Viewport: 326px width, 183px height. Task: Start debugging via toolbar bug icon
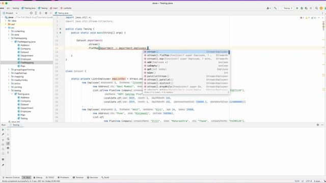(x=302, y=8)
